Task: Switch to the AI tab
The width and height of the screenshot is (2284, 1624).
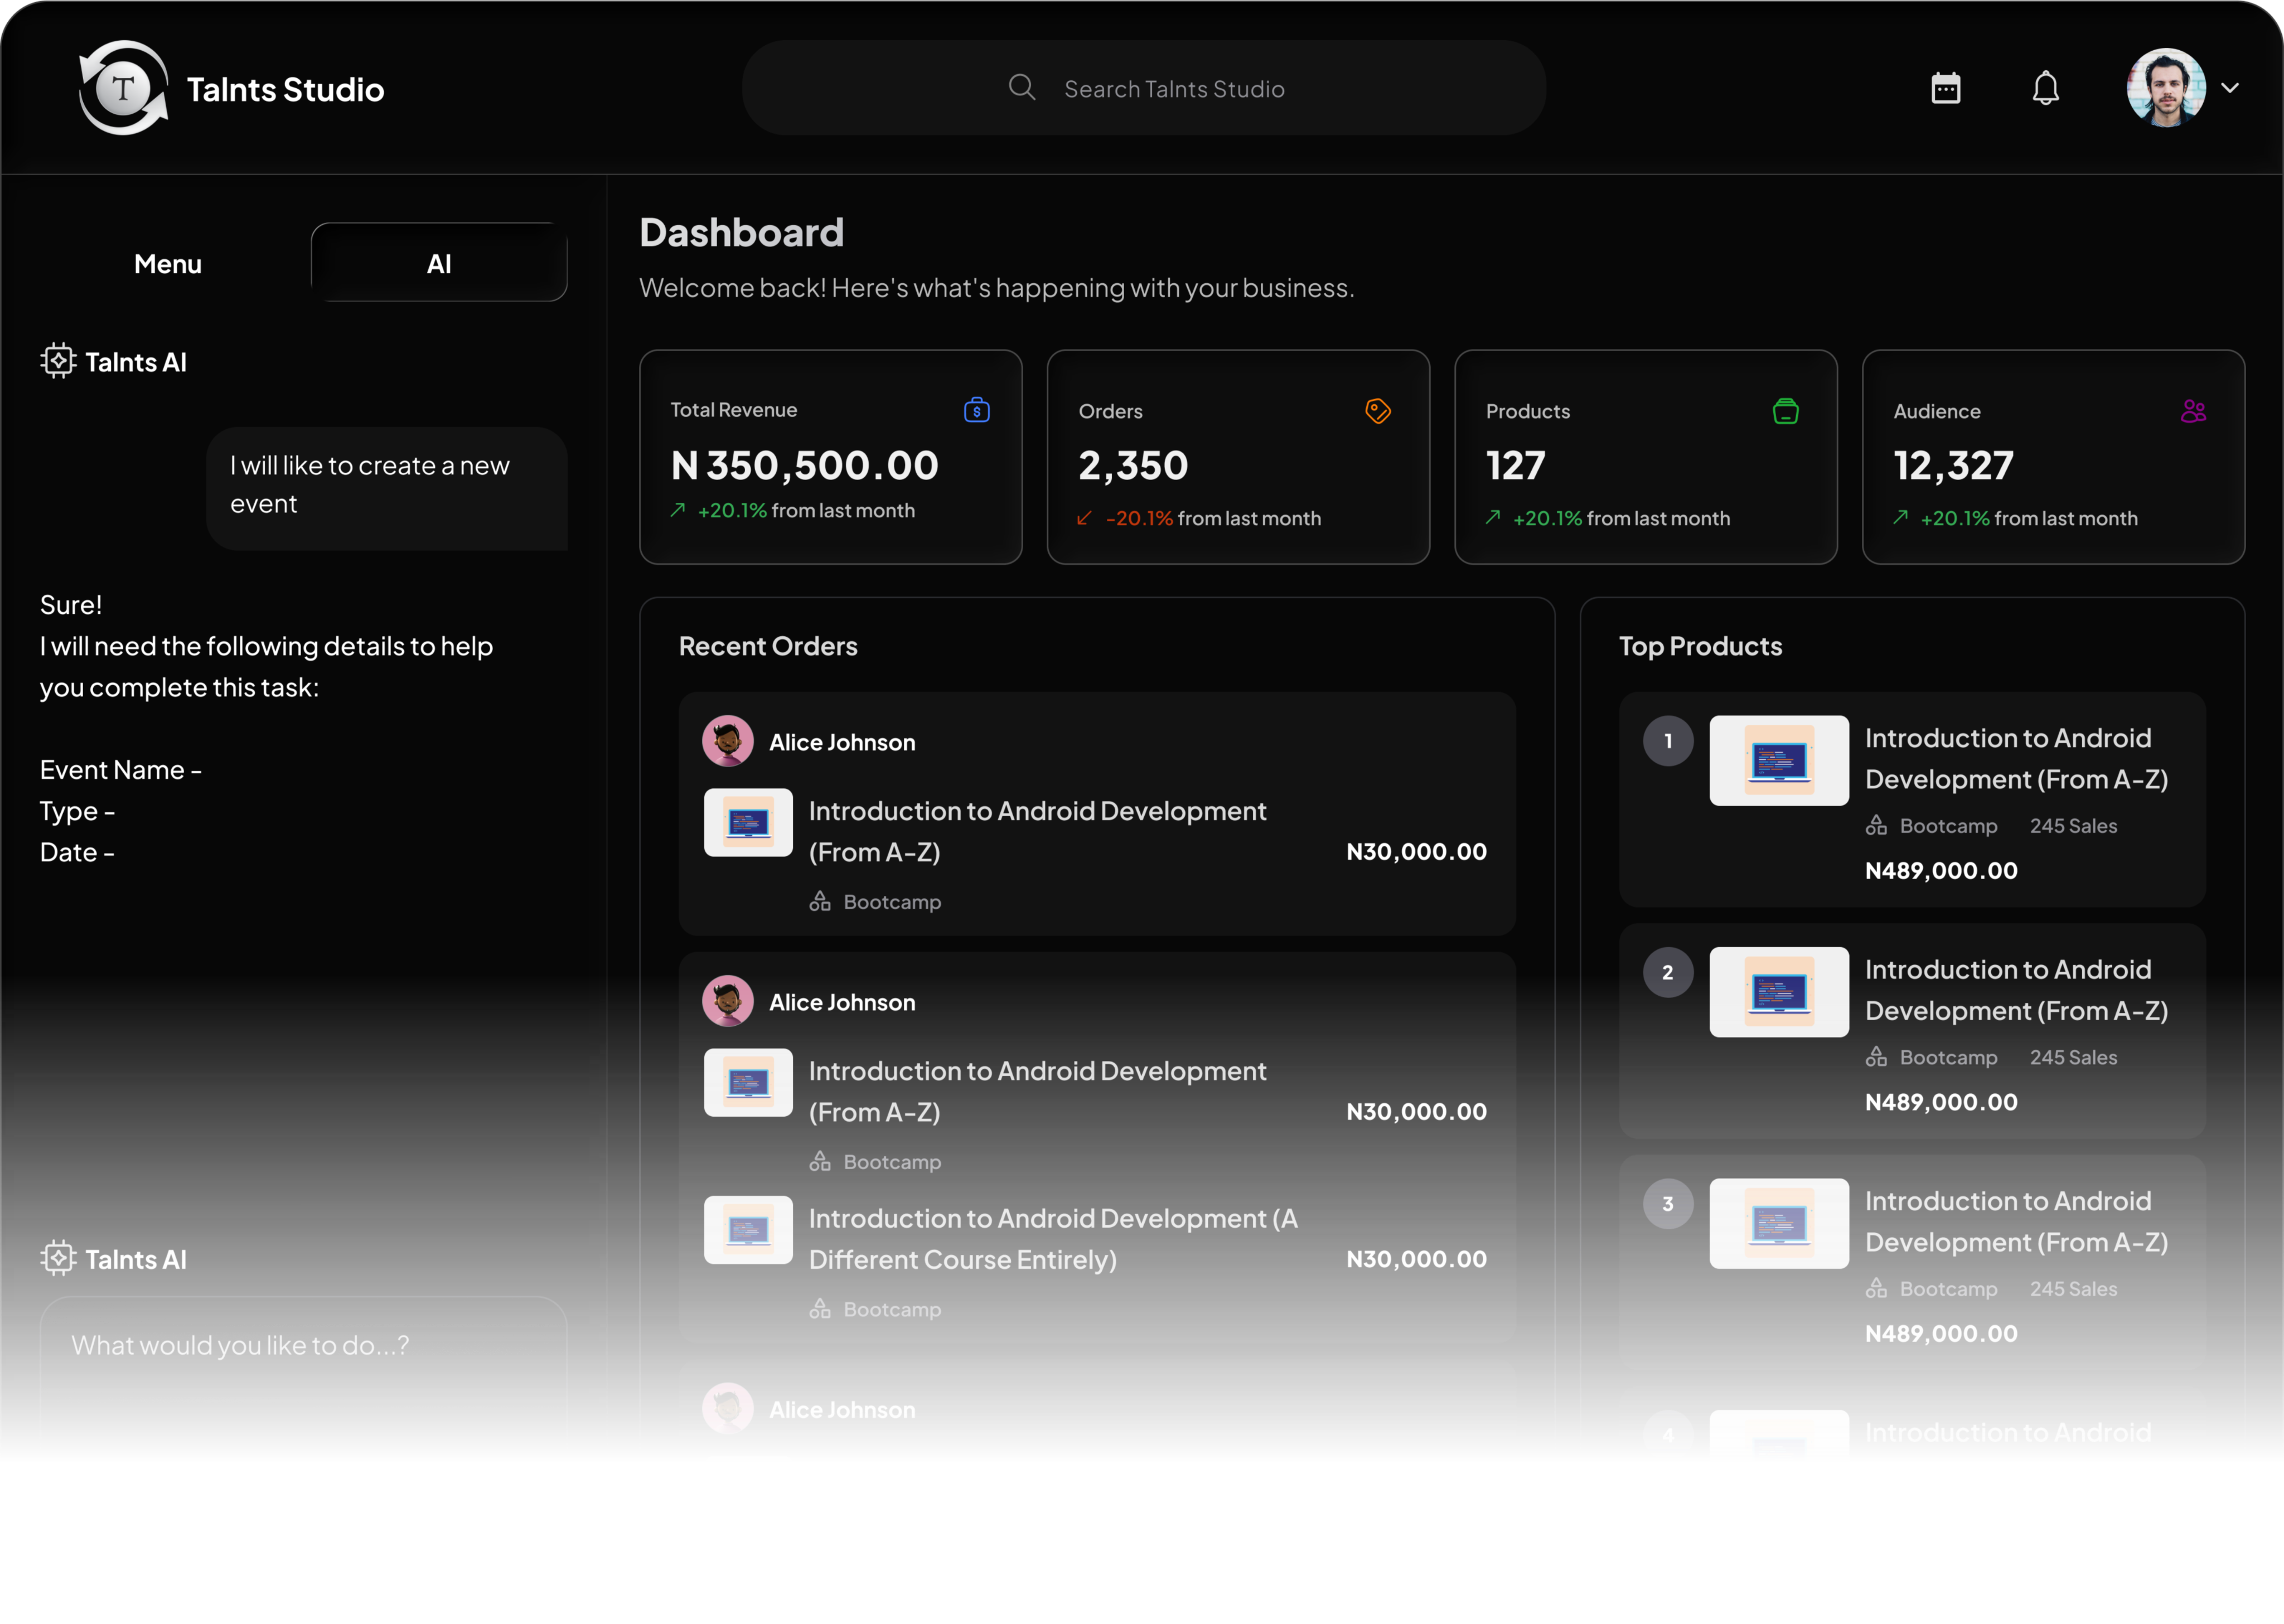Action: [x=439, y=263]
